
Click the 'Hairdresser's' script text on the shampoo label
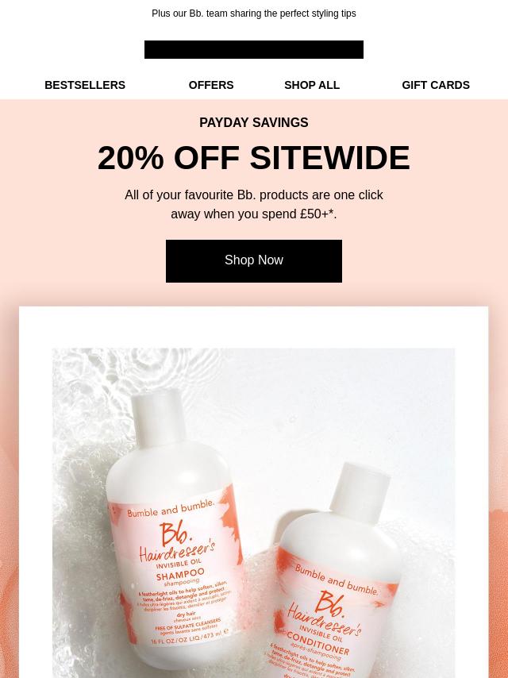pos(177,550)
